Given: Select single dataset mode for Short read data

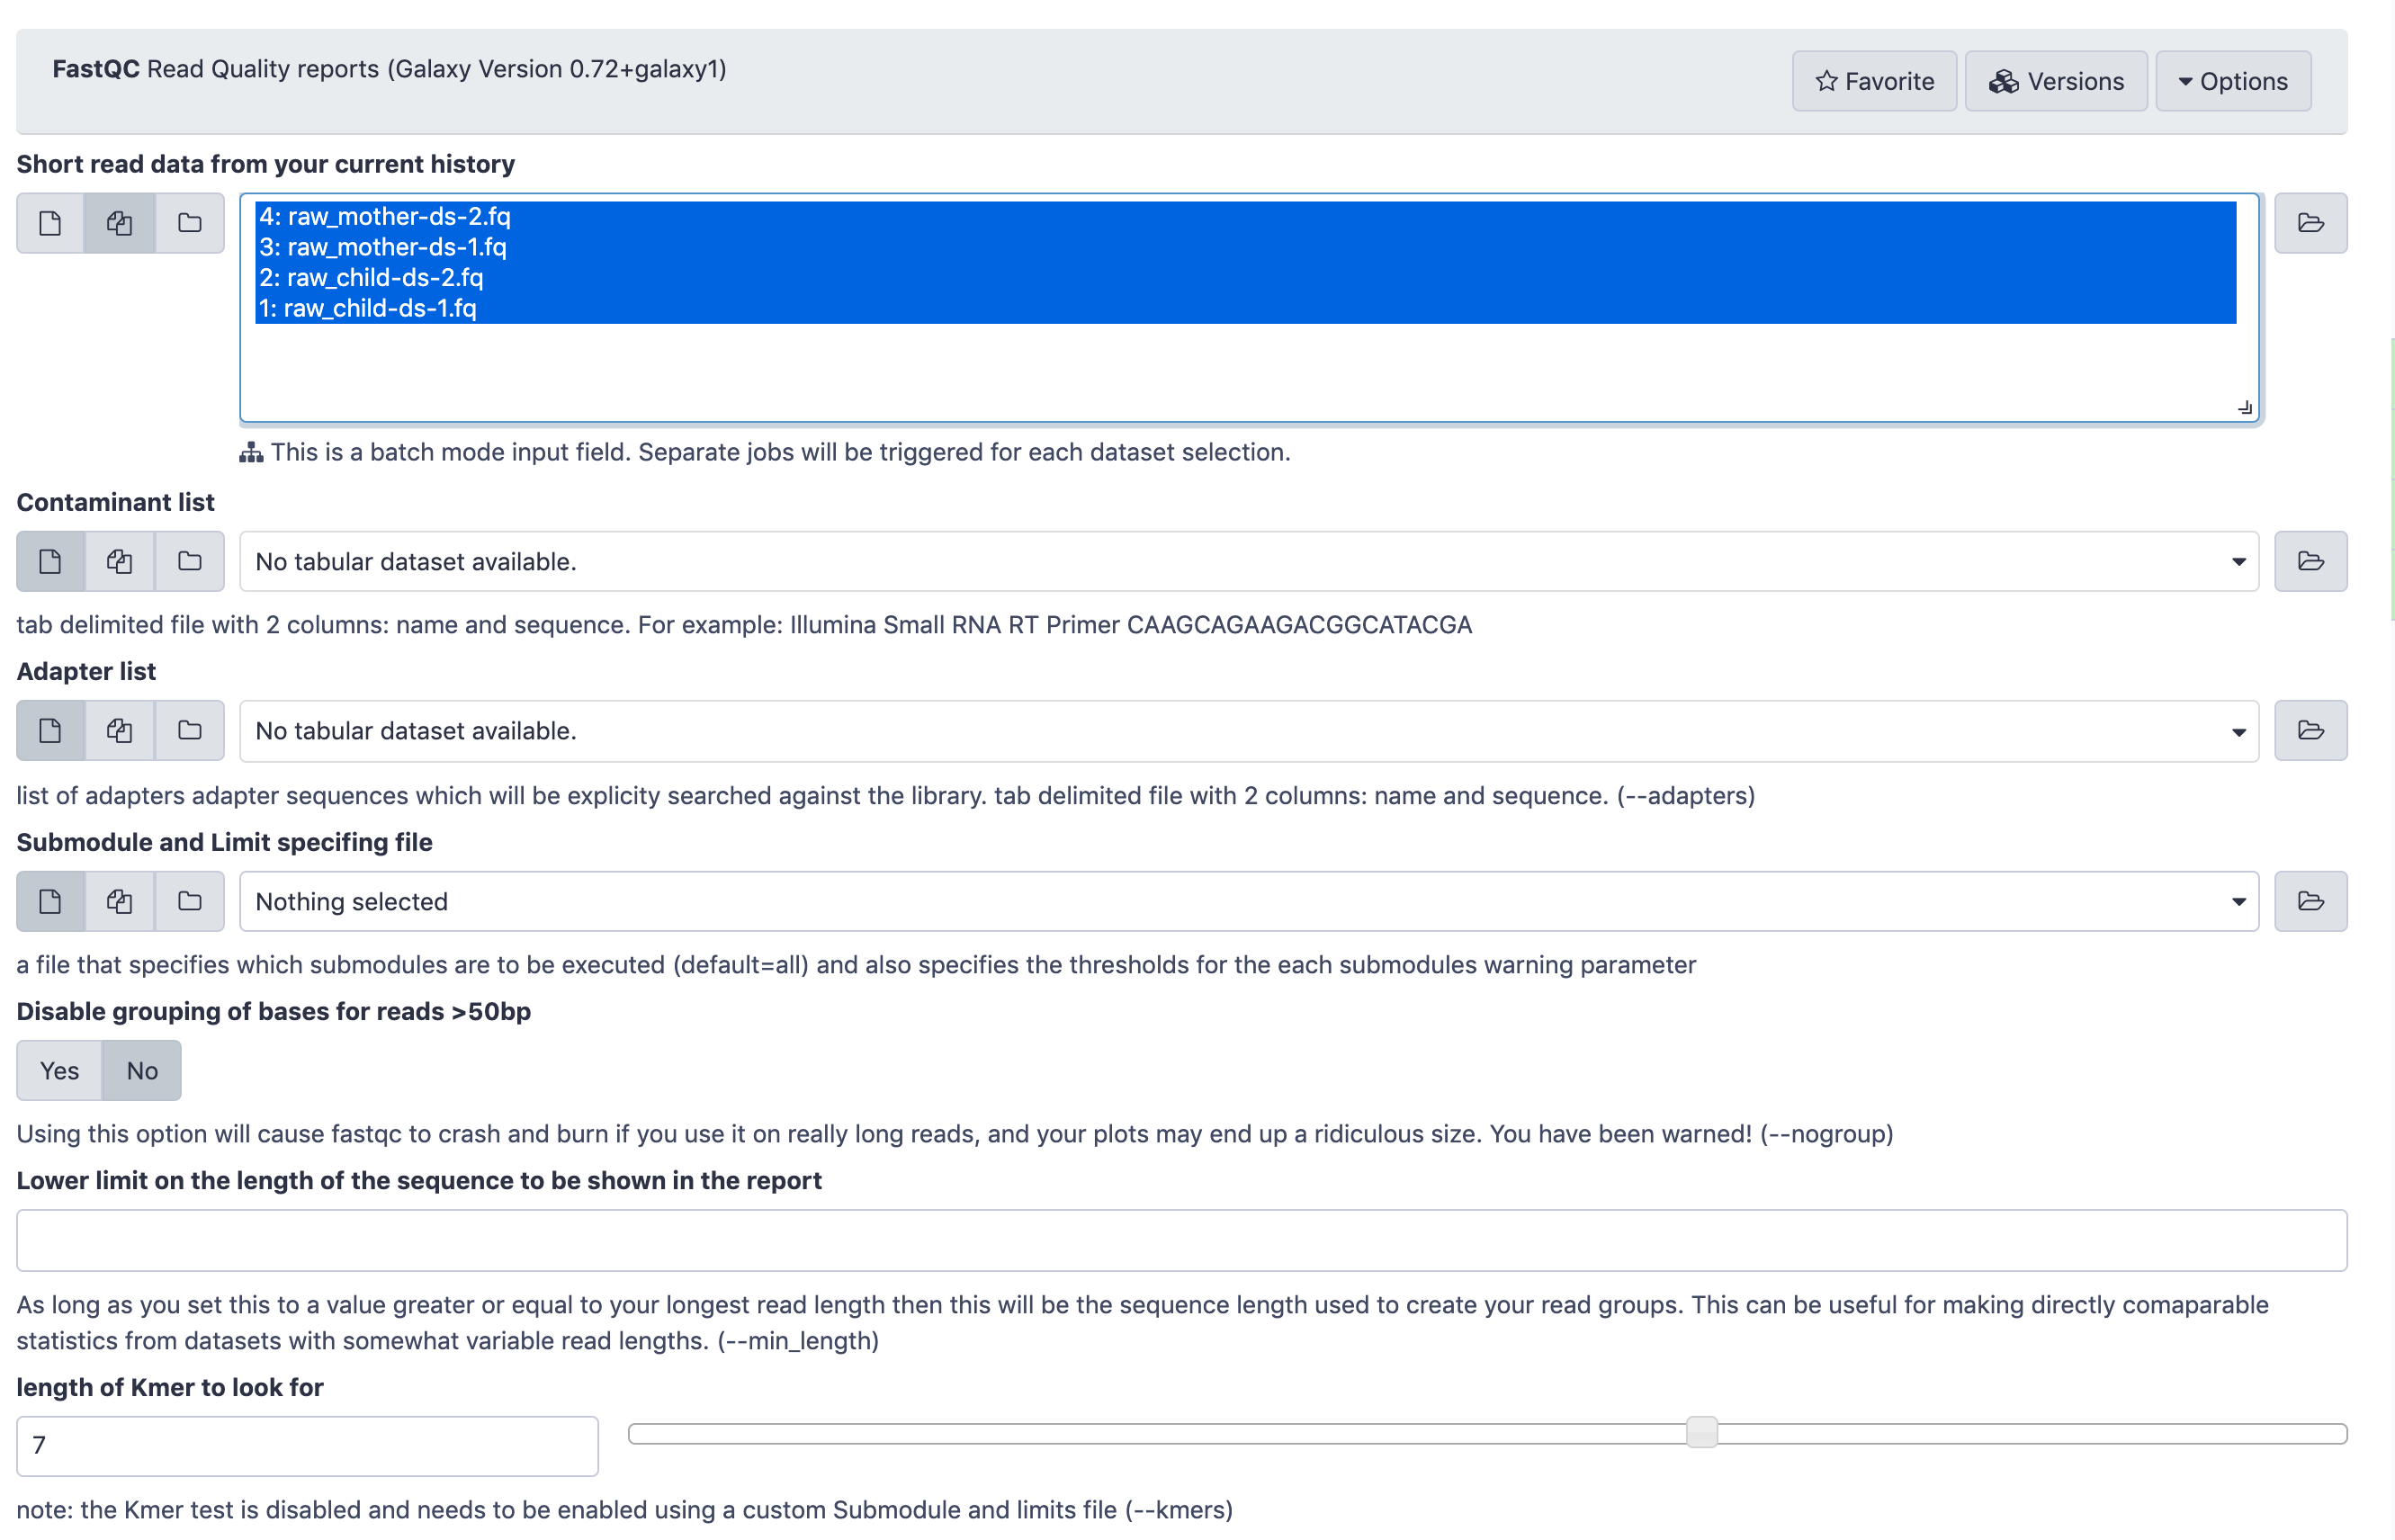Looking at the screenshot, I should [x=50, y=223].
